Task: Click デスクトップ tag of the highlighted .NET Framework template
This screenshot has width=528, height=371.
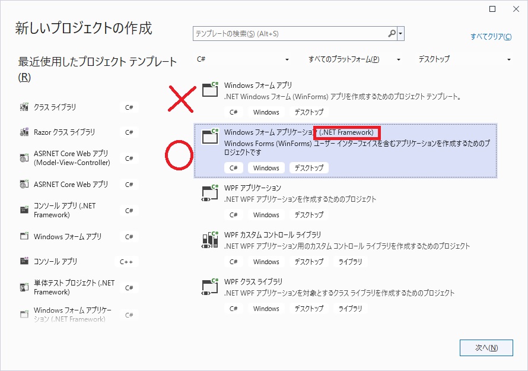Action: tap(308, 168)
